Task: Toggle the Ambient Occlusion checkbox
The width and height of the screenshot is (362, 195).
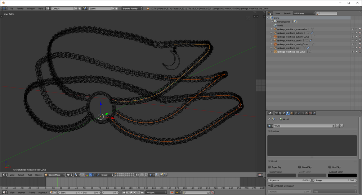Action: pos(272,186)
